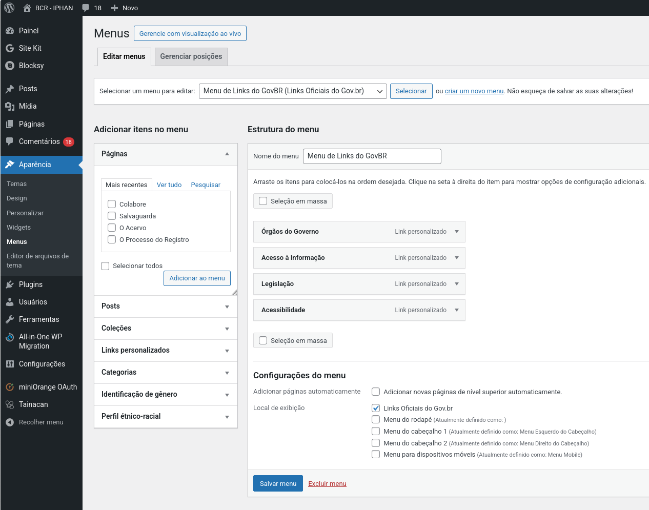This screenshot has width=649, height=510.
Task: Expand Identificação de gênero panel
Action: point(166,395)
